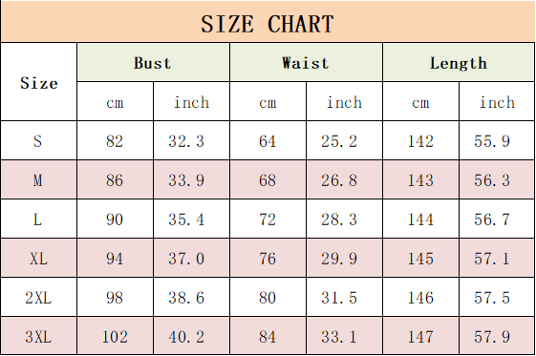536x356 pixels.
Task: Select the bust value 102 cm cell
Action: (116, 336)
